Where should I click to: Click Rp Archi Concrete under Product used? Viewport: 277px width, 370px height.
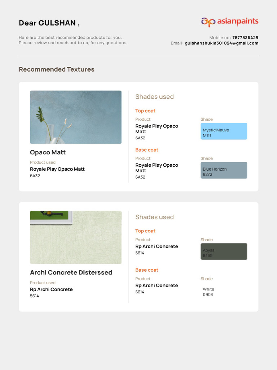51,289
